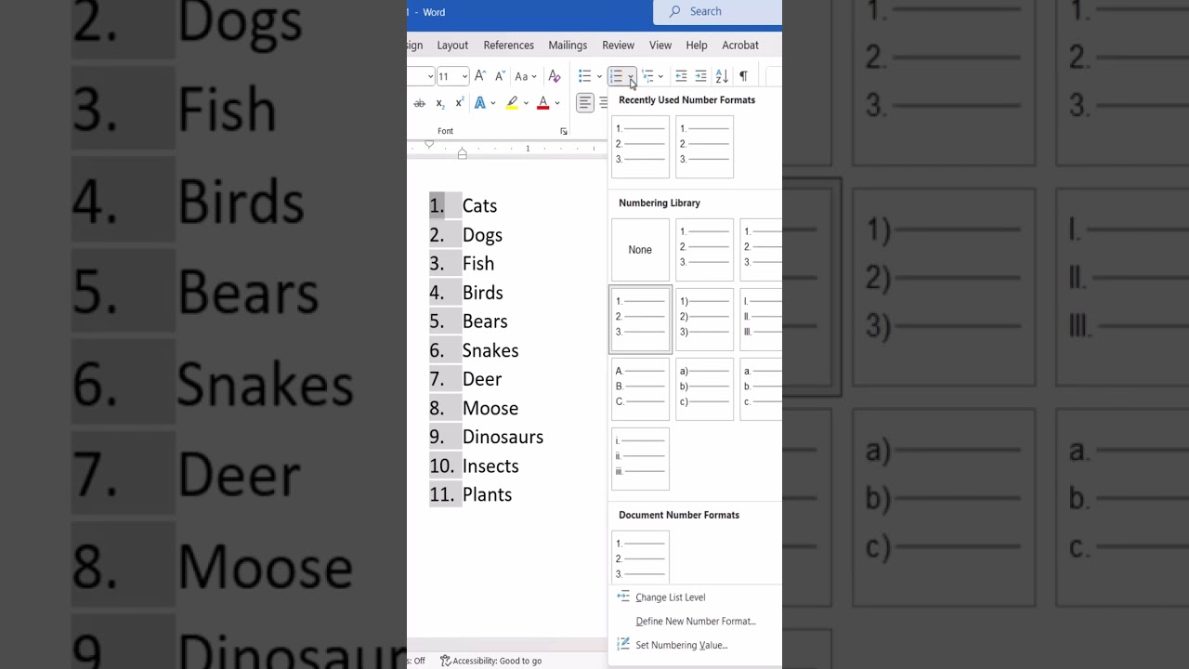Click the Increase Indent icon

coord(700,76)
